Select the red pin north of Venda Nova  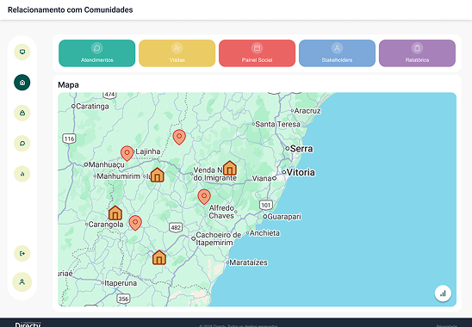(179, 137)
